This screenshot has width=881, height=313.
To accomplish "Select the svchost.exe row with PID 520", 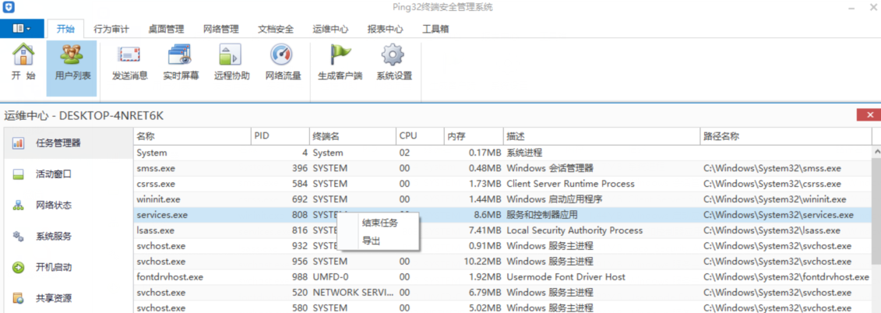I will click(502, 292).
